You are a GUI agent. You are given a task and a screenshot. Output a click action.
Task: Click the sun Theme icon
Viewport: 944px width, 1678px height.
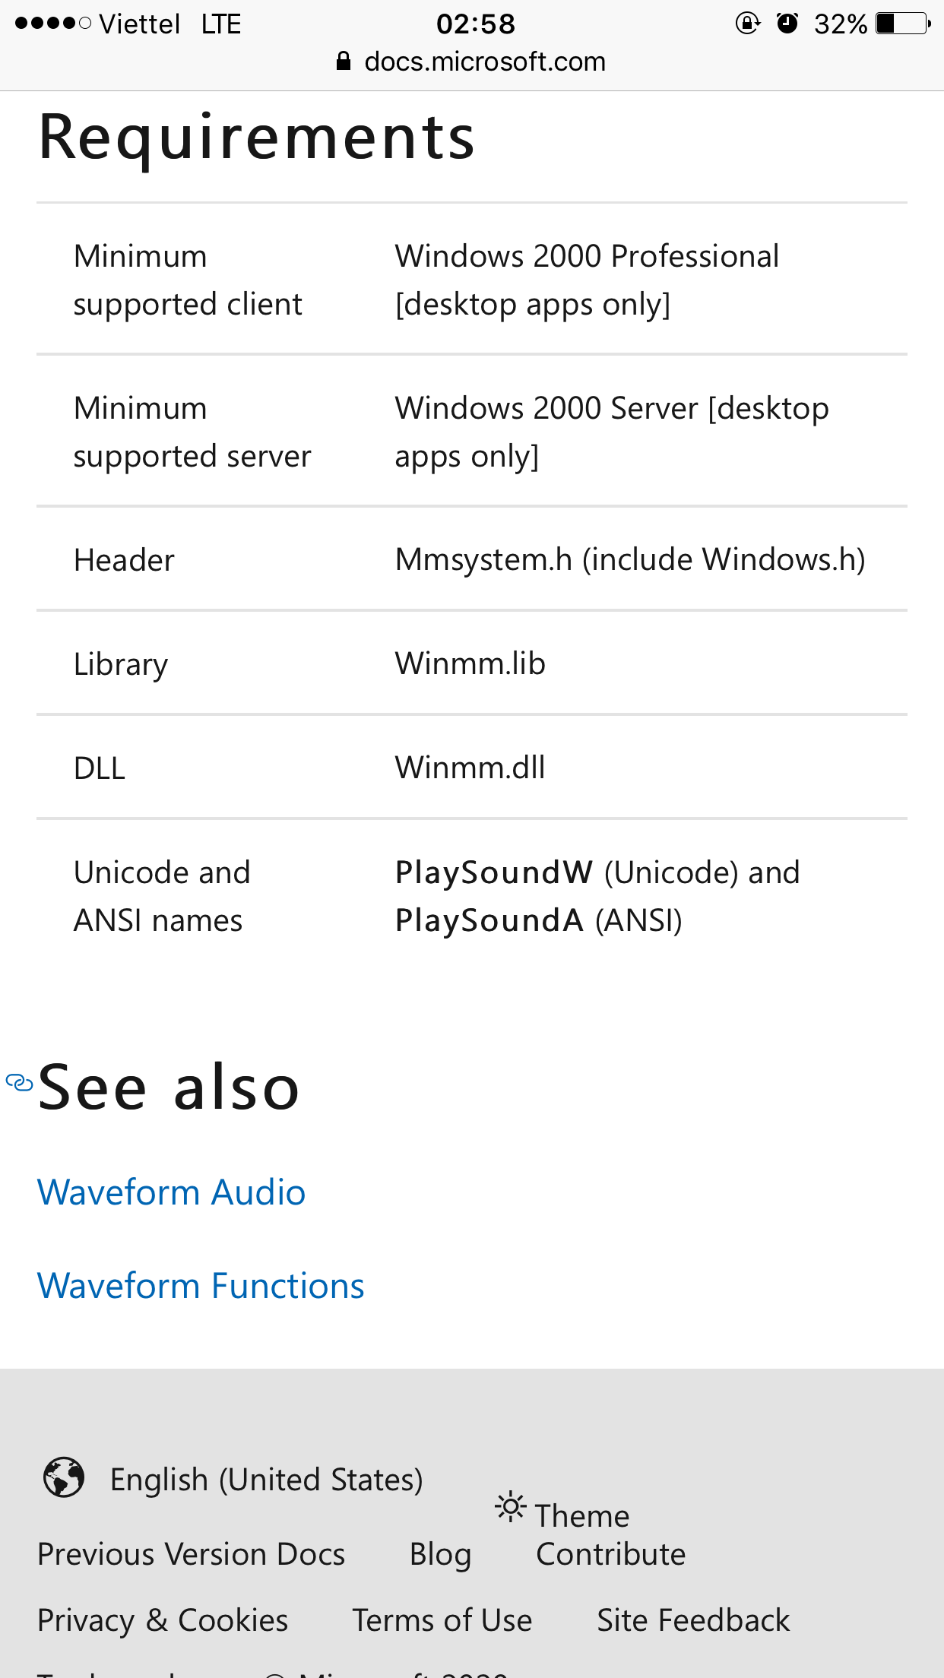[510, 1506]
